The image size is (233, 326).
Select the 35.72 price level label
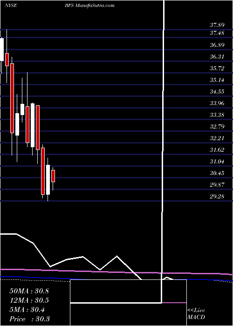click(217, 68)
